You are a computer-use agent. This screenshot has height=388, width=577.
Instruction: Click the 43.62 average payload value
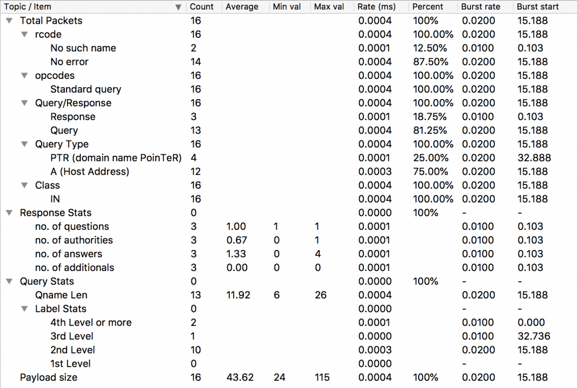coord(240,378)
